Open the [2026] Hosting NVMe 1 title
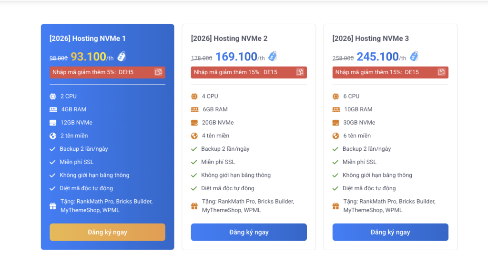The height and width of the screenshot is (253, 488). point(88,39)
